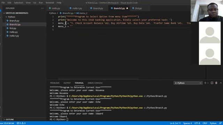The image size is (223, 125).
Task: Place cursor on menu_2 line 4
Action: point(65,26)
